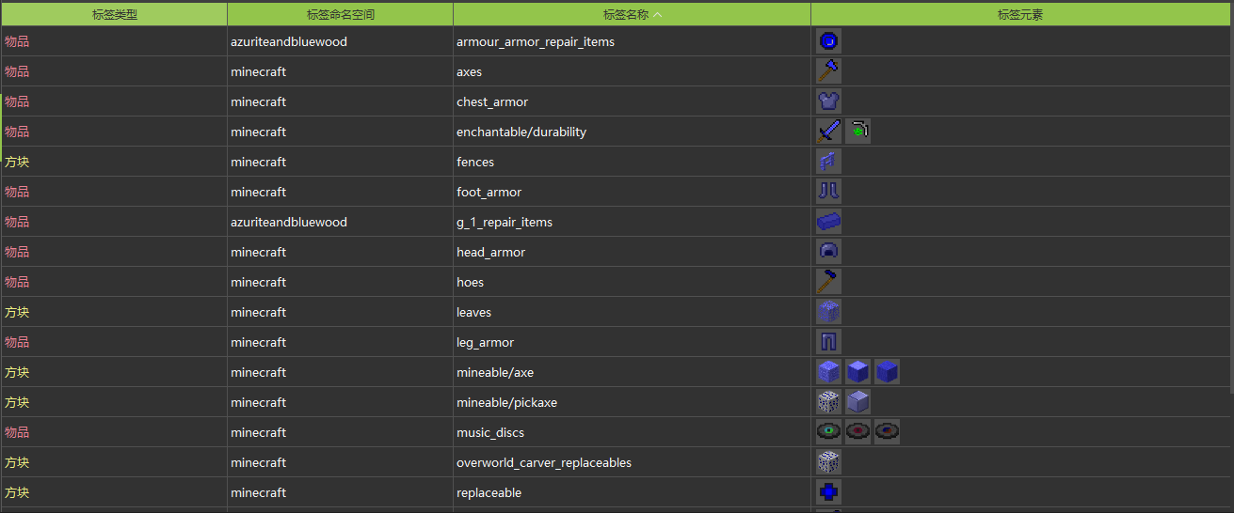
Task: Click minecraft namespace in music_discs row
Action: tap(259, 432)
